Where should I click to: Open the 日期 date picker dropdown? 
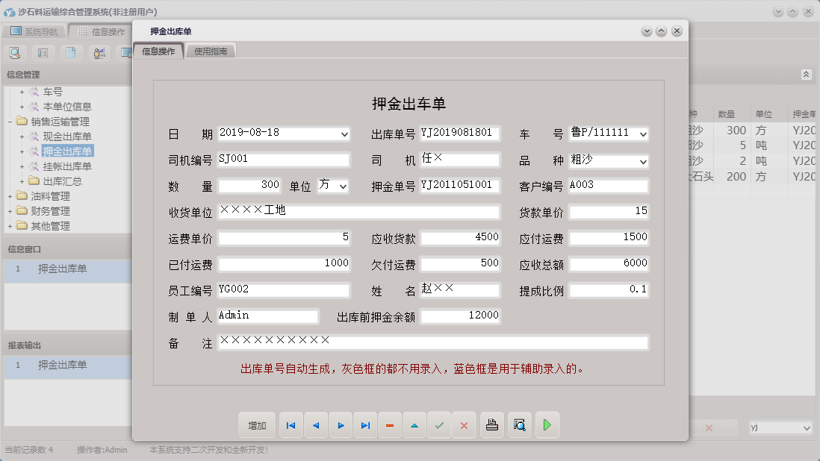344,134
